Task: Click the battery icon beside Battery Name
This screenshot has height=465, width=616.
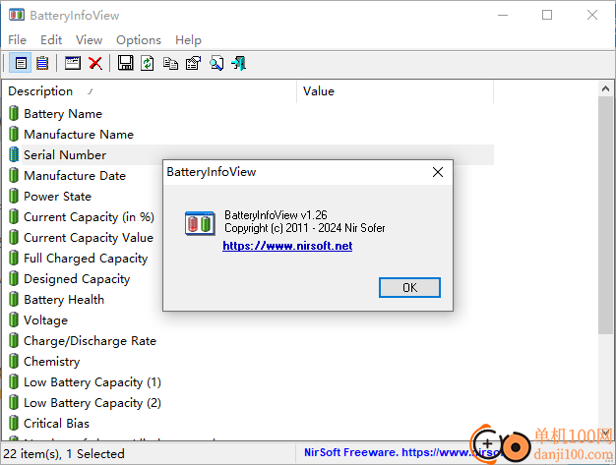Action: coord(14,113)
